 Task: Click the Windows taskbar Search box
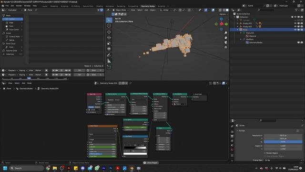tap(27, 168)
